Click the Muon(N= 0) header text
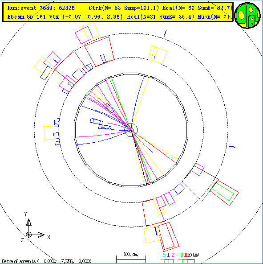The image size is (263, 264). (214, 16)
